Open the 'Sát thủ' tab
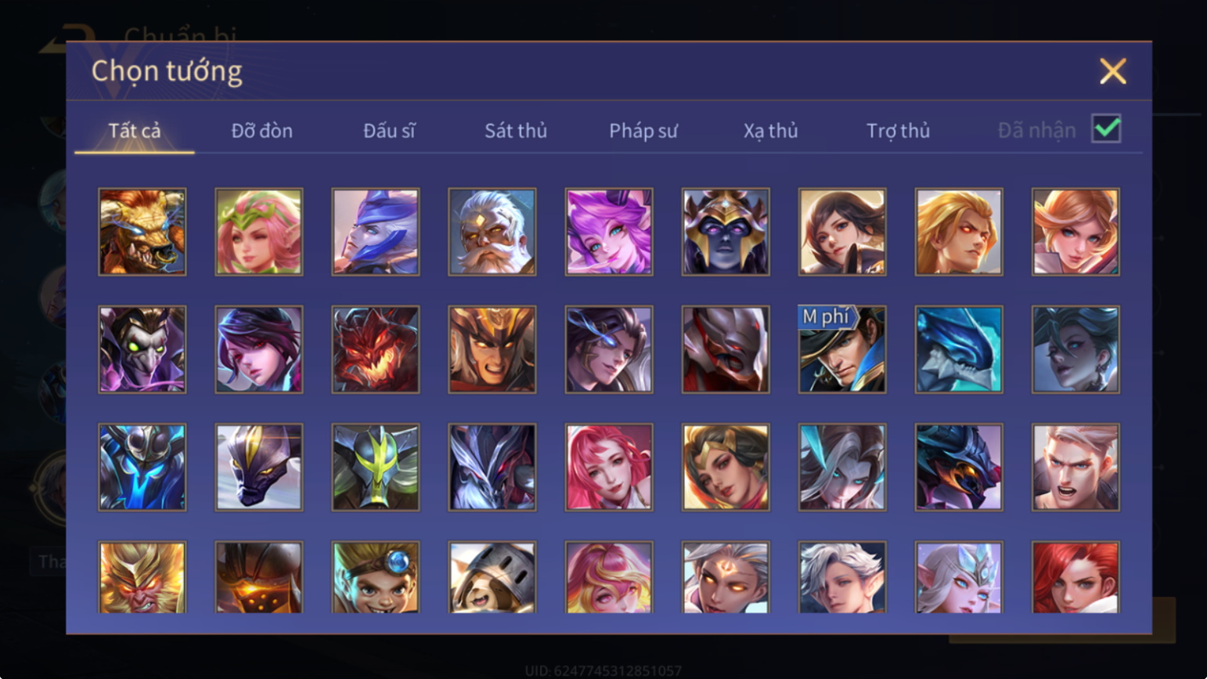The image size is (1207, 679). point(516,131)
